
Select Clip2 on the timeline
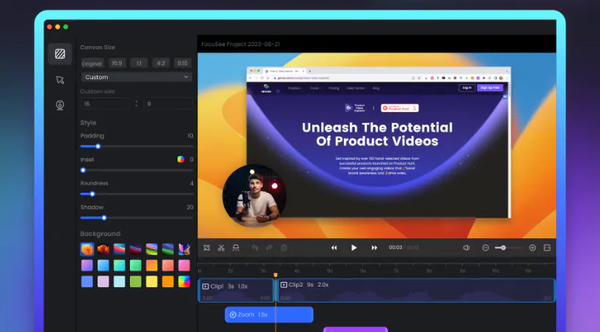click(x=416, y=291)
